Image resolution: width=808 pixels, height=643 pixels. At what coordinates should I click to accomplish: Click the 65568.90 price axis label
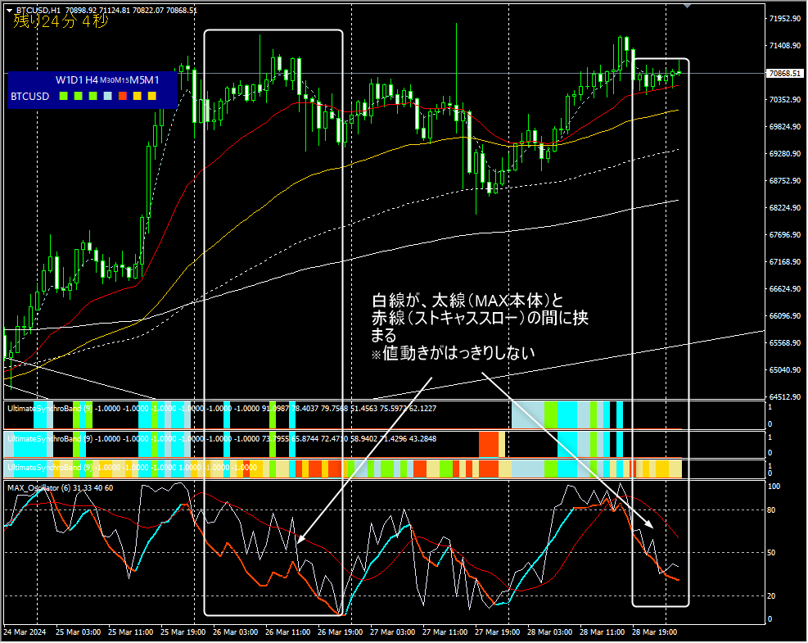coord(785,343)
